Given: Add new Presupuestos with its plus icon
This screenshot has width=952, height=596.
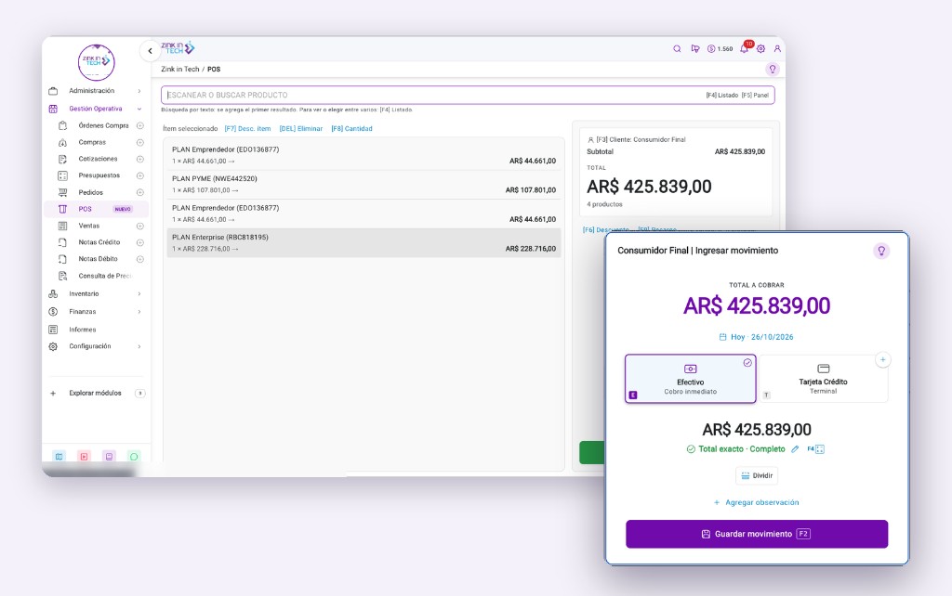Looking at the screenshot, I should (140, 175).
